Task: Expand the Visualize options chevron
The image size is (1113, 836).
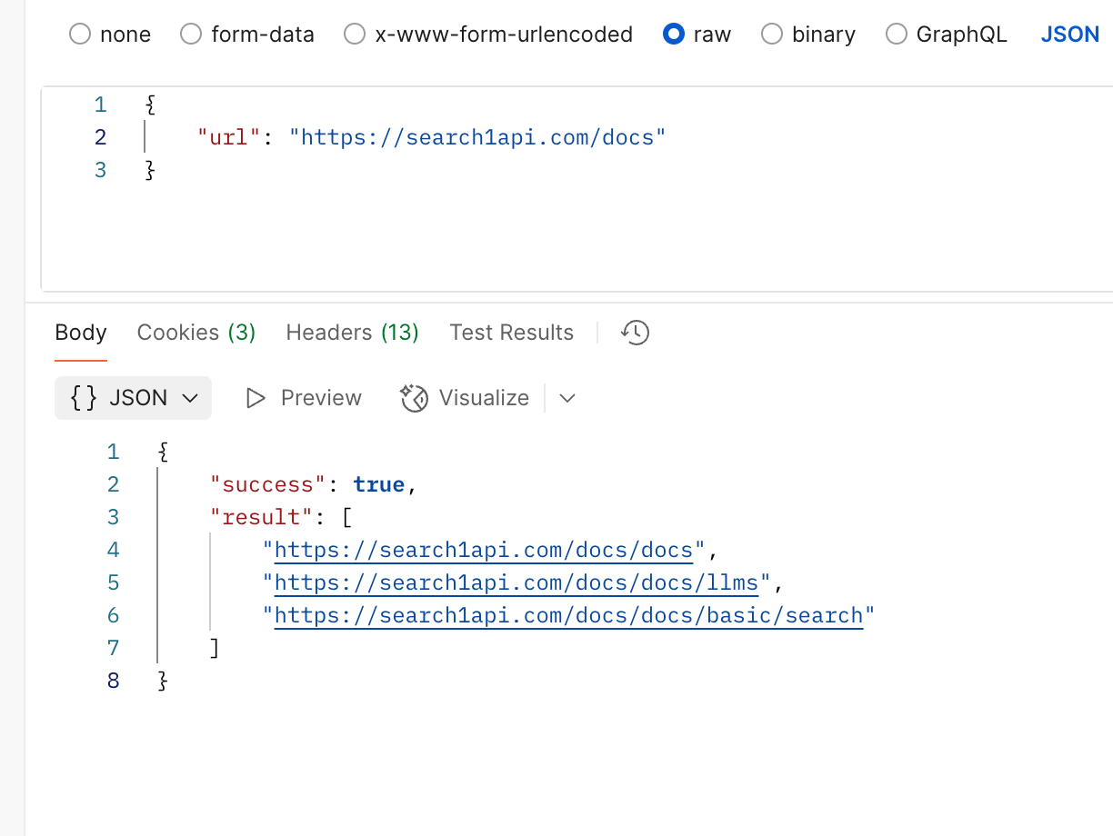Action: click(567, 398)
